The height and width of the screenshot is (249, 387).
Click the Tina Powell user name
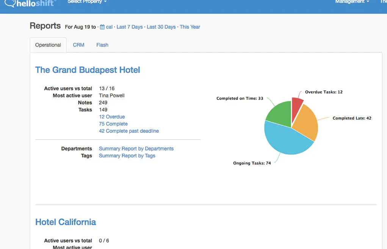[112, 96]
